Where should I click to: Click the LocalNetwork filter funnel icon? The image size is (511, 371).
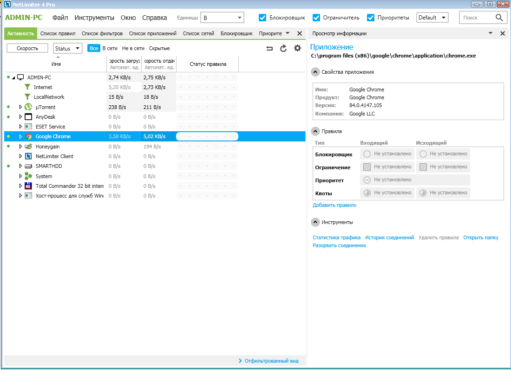point(28,97)
